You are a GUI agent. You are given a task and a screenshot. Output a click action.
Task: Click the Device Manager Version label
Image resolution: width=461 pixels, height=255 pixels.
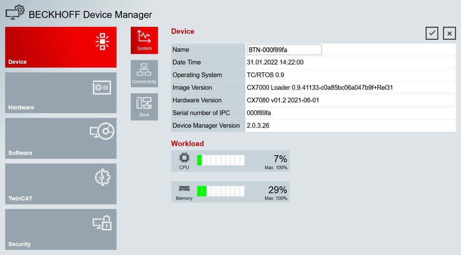[x=206, y=126]
